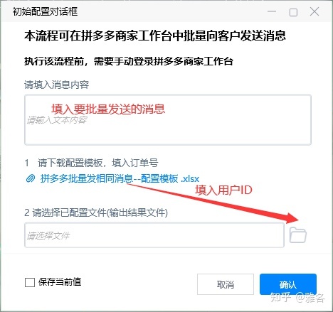The width and height of the screenshot is (333, 312).
Task: Open the folder browse icon for file selection
Action: click(x=298, y=235)
